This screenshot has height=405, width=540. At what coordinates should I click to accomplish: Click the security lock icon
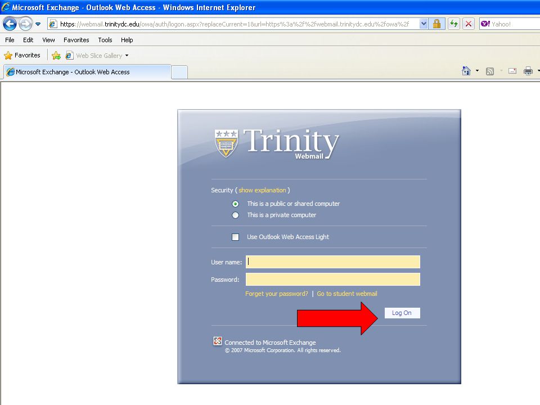[x=436, y=24]
